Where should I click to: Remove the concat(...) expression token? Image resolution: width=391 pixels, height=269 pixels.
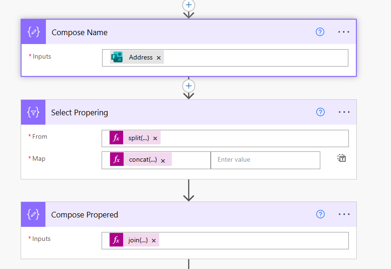[163, 160]
